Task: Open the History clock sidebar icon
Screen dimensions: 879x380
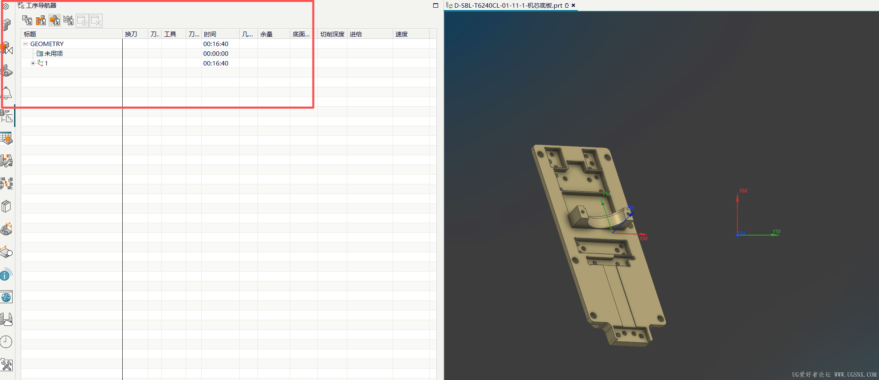Action: pos(6,342)
